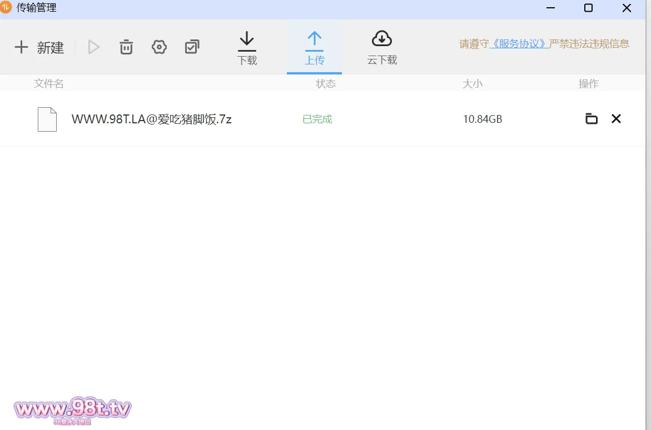Open the 《服务协议》 link
This screenshot has width=651, height=430.
coord(519,44)
